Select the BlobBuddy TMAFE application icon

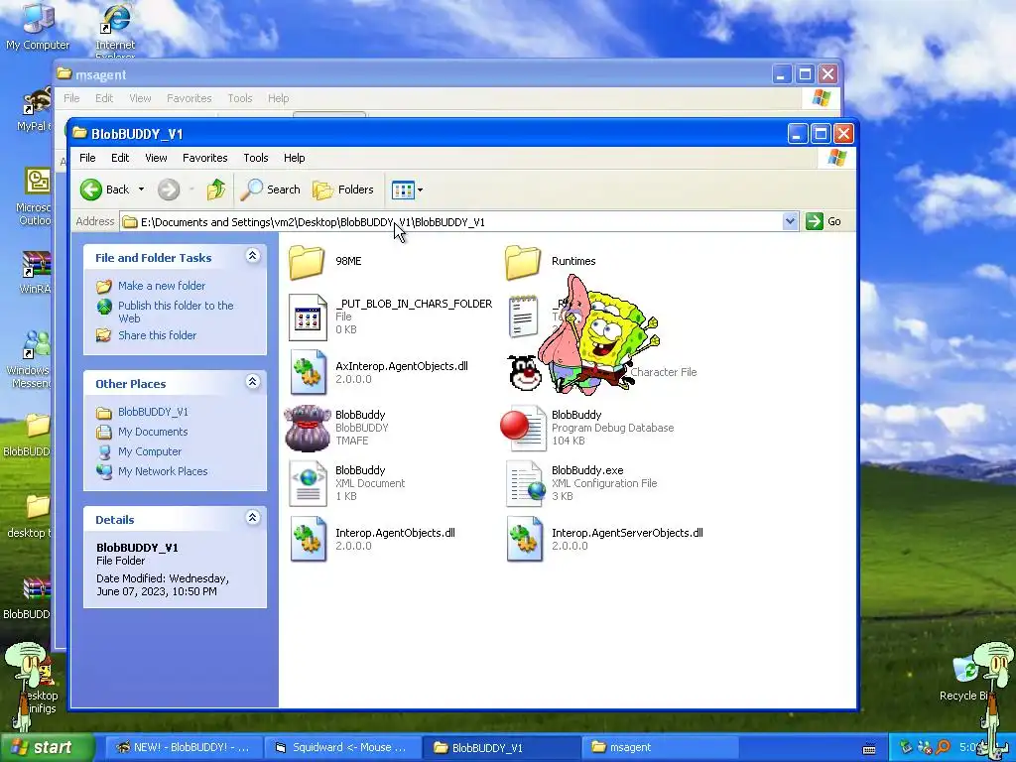[308, 428]
